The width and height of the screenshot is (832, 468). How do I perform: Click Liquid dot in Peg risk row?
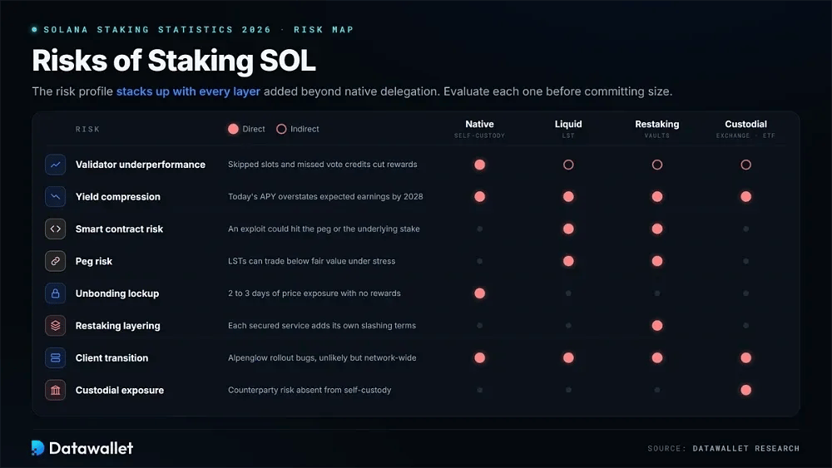568,261
